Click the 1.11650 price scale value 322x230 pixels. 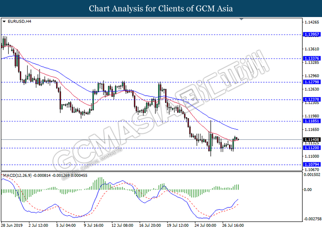coord(312,129)
